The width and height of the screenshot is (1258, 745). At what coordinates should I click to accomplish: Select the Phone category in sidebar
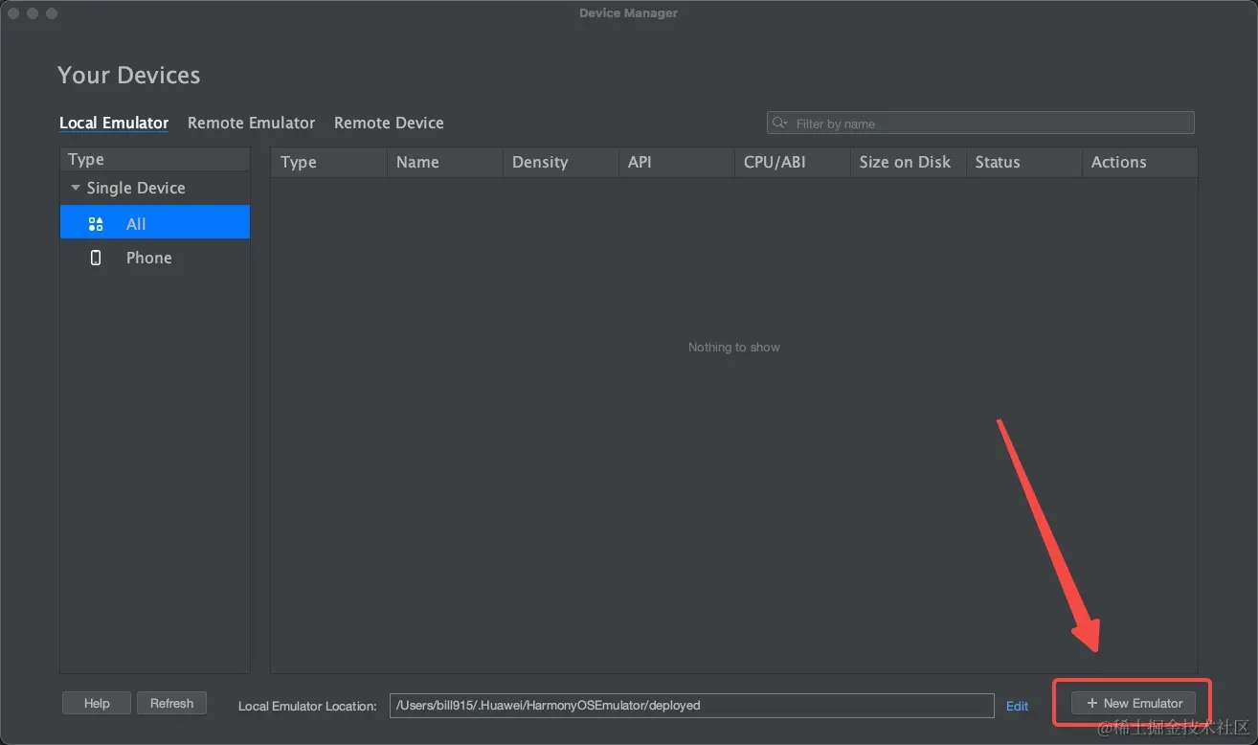tap(155, 258)
